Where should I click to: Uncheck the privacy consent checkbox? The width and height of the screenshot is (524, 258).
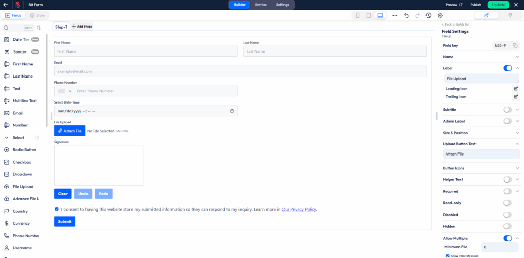tap(57, 209)
